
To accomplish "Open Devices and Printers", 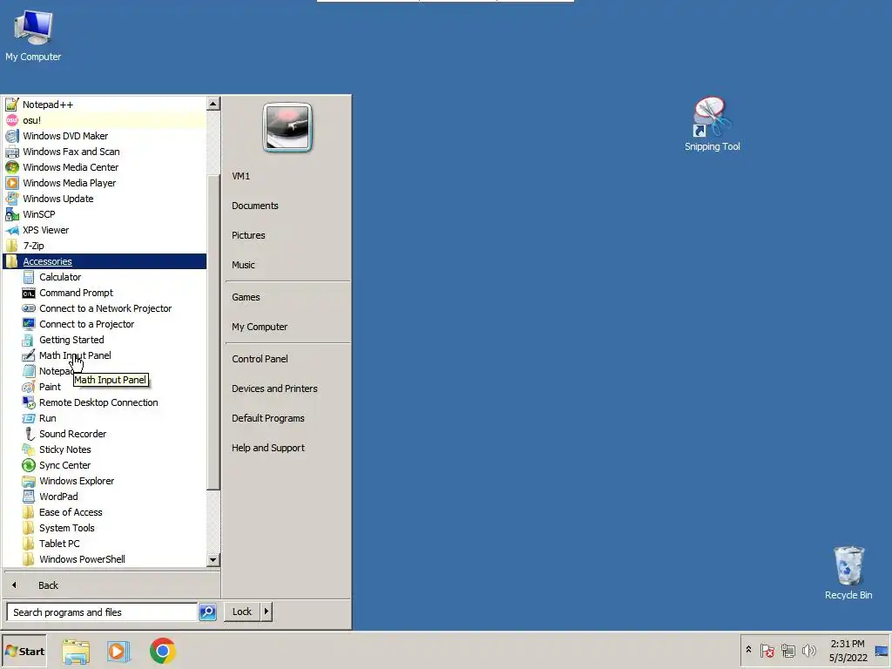I will [287, 389].
